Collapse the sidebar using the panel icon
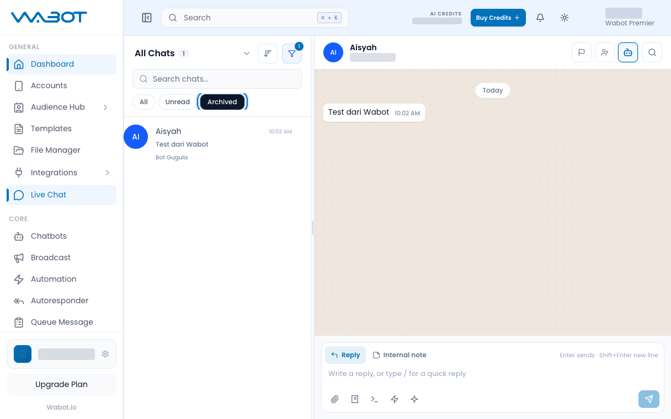671x419 pixels. point(147,18)
